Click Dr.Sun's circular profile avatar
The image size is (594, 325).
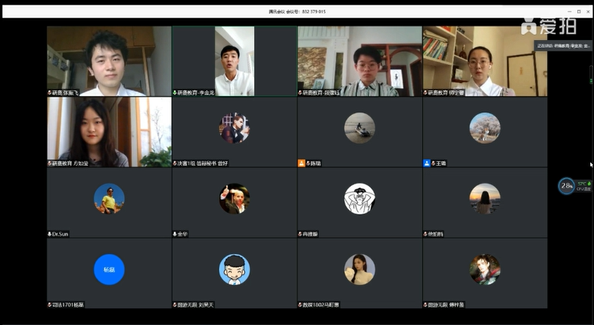click(109, 199)
